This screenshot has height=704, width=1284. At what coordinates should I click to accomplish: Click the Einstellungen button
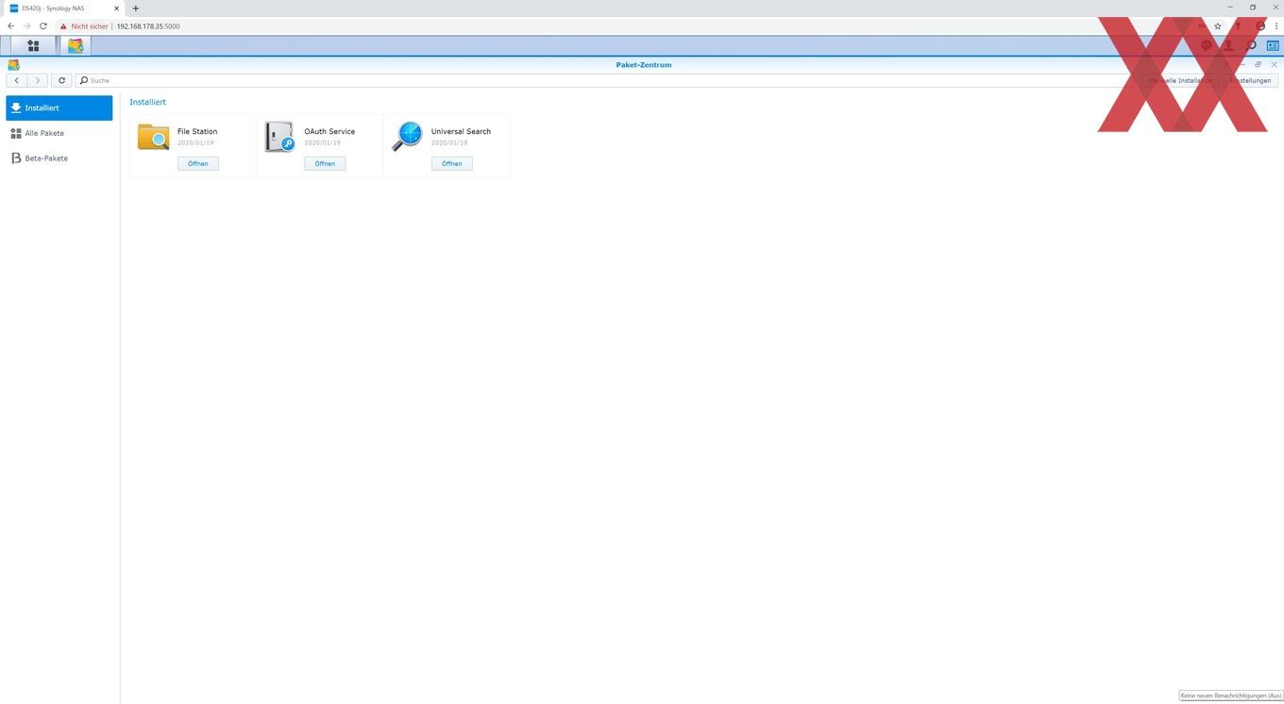pos(1248,80)
